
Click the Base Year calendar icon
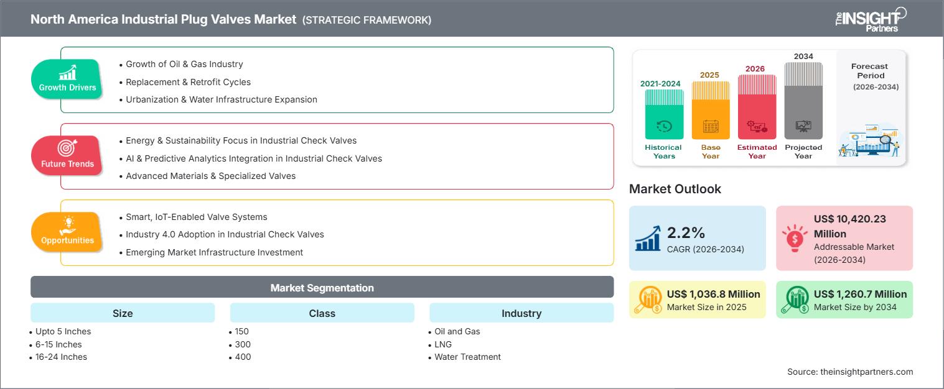click(711, 127)
